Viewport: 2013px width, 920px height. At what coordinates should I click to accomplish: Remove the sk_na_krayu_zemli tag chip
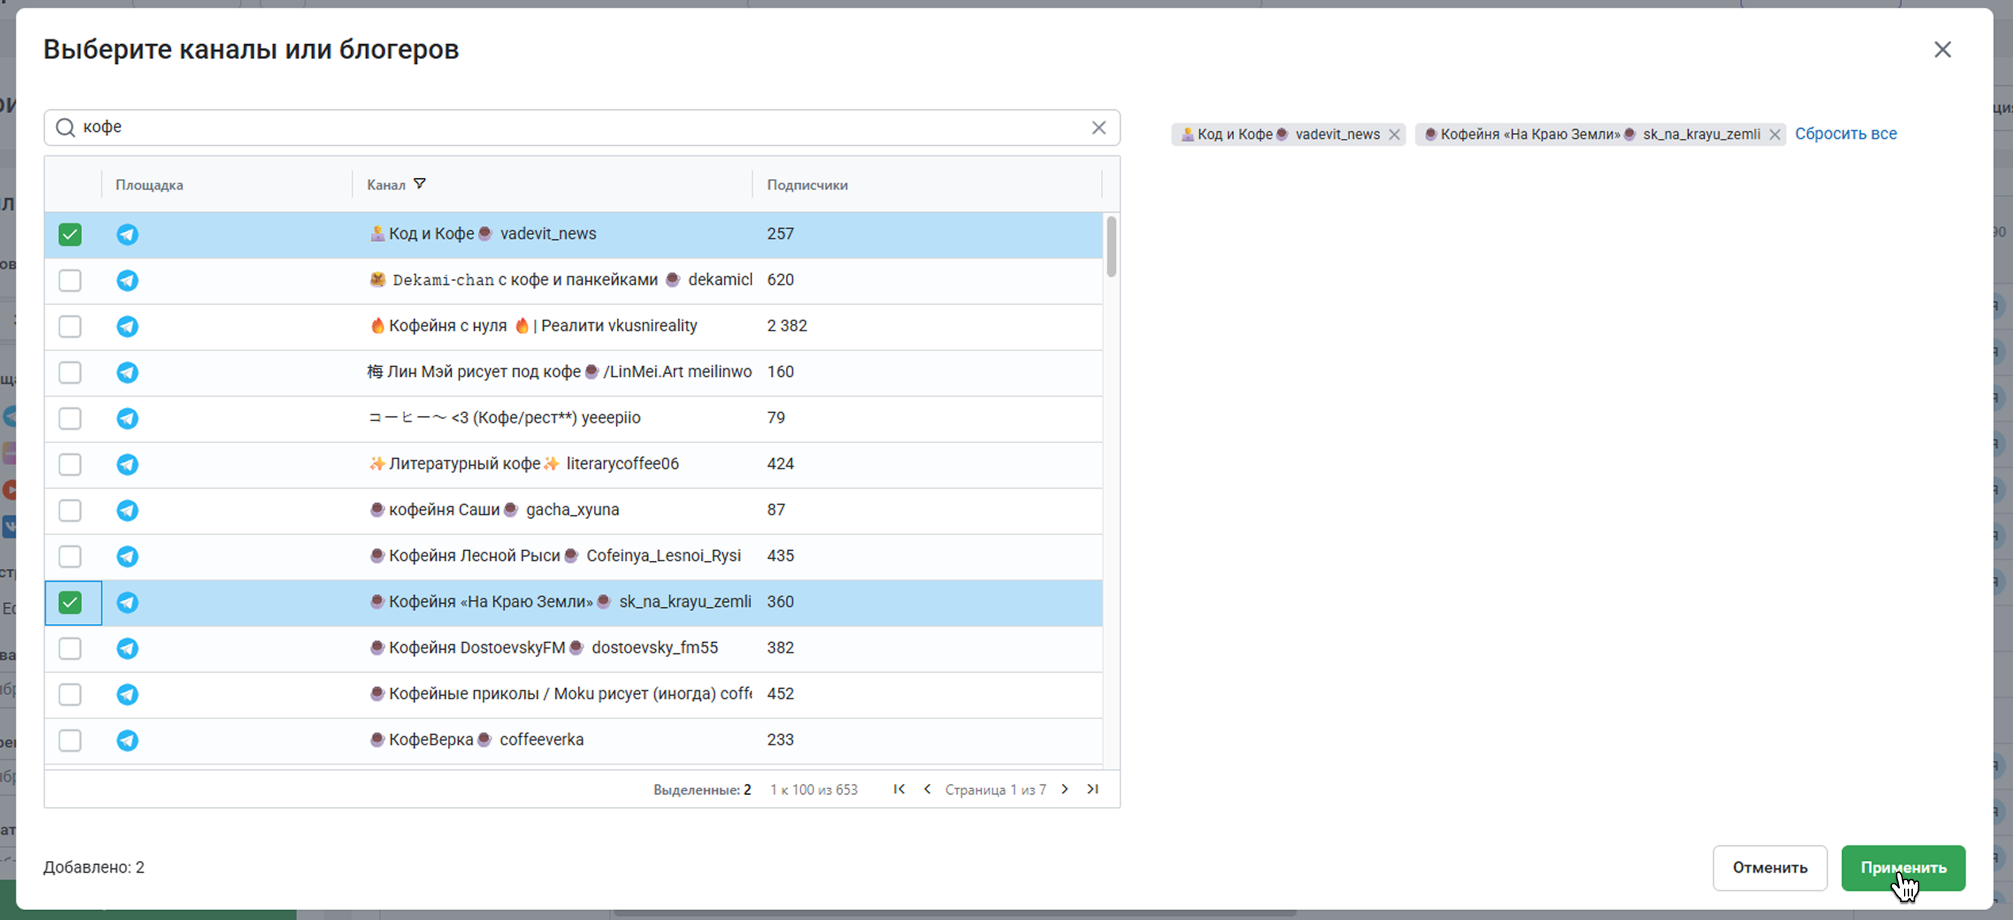coord(1774,135)
